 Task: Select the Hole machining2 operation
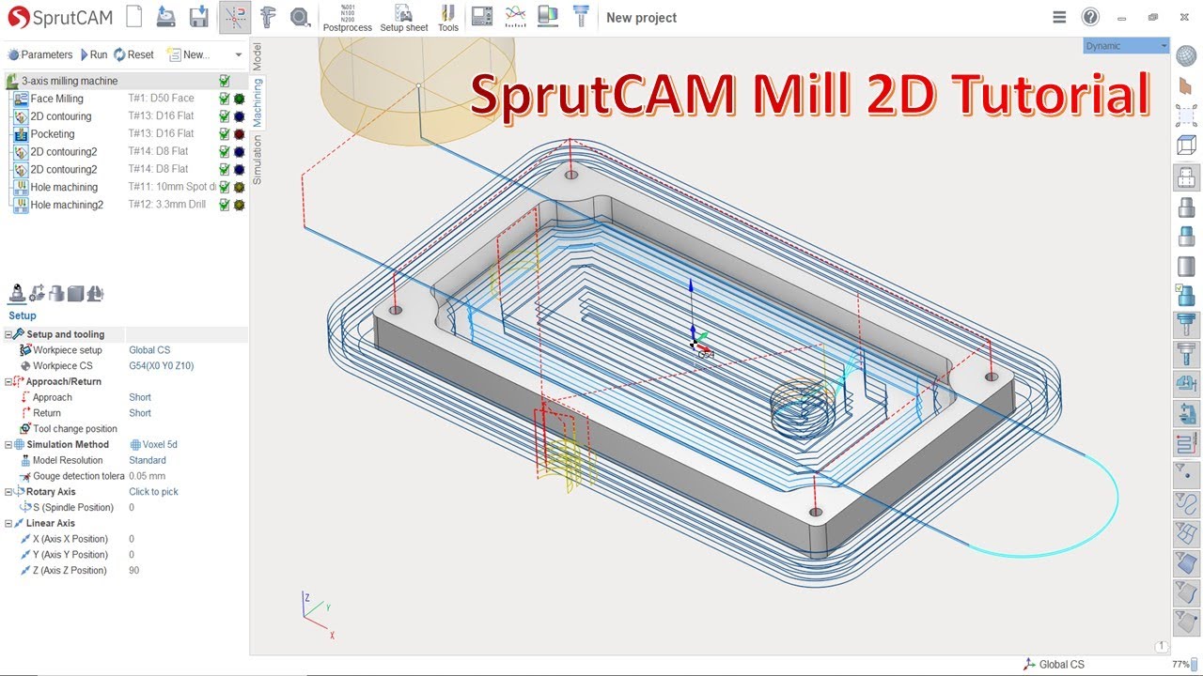point(67,205)
